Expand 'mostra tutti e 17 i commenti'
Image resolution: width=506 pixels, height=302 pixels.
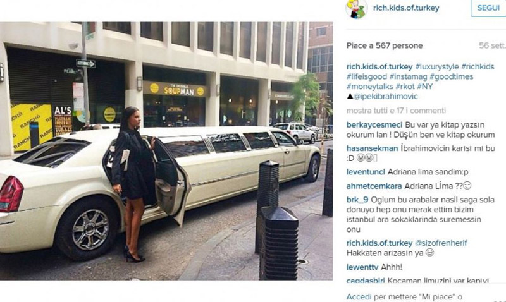[396, 111]
